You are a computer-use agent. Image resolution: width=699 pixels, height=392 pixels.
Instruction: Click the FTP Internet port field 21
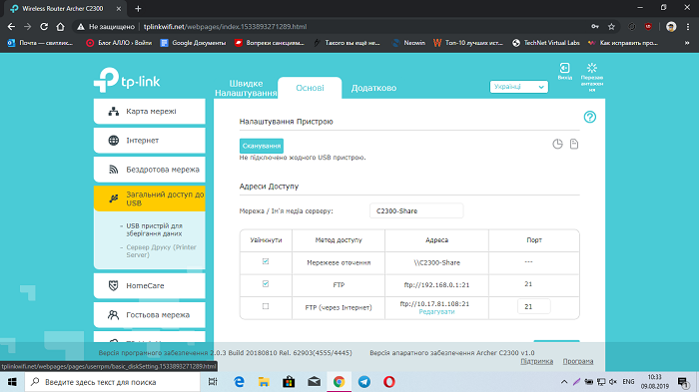(533, 307)
